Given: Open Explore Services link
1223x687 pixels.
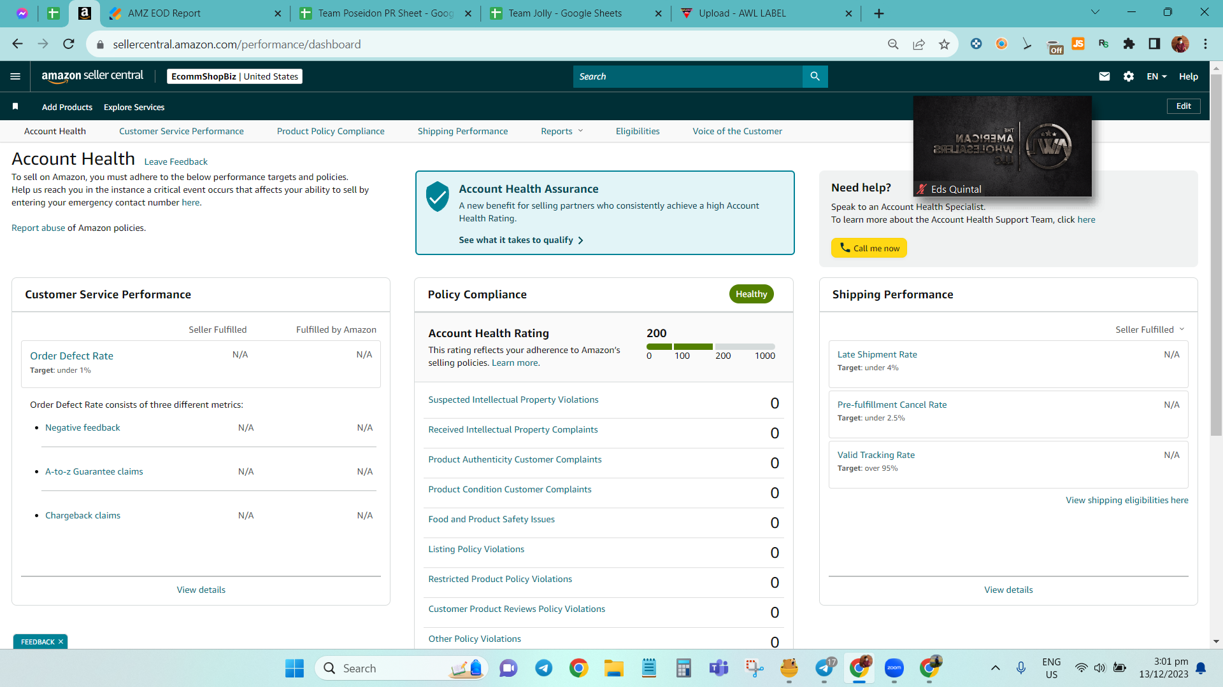Looking at the screenshot, I should 134,107.
